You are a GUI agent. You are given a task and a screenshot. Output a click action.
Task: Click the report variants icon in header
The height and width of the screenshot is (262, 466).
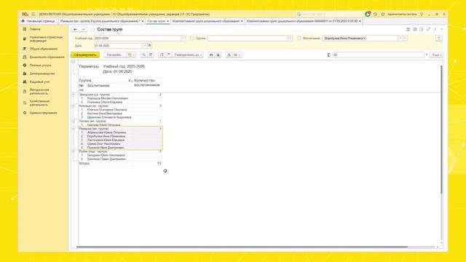point(408,29)
